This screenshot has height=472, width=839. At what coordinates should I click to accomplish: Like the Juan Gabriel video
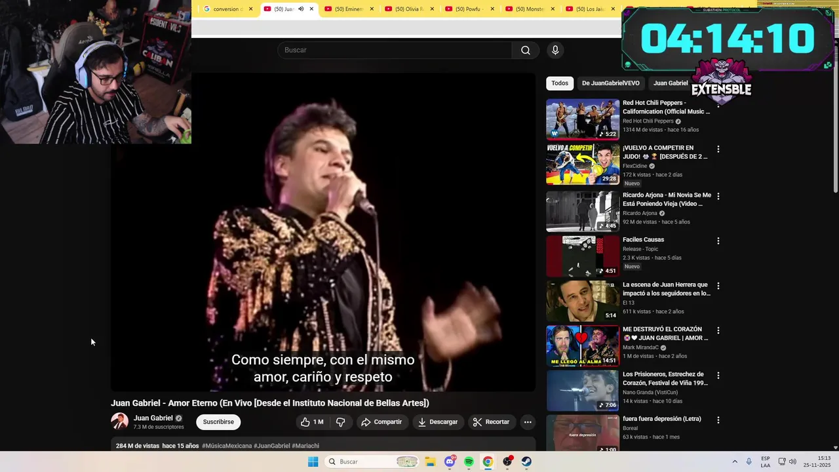pos(312,422)
